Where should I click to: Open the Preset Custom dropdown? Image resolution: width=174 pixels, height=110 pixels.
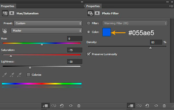[48, 23]
